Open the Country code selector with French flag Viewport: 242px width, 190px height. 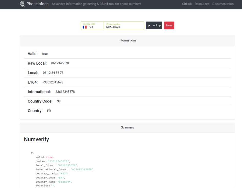(x=92, y=25)
